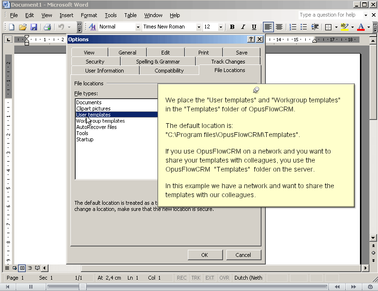This screenshot has height=291, width=378.
Task: Toggle Underline formatting
Action: (x=254, y=27)
